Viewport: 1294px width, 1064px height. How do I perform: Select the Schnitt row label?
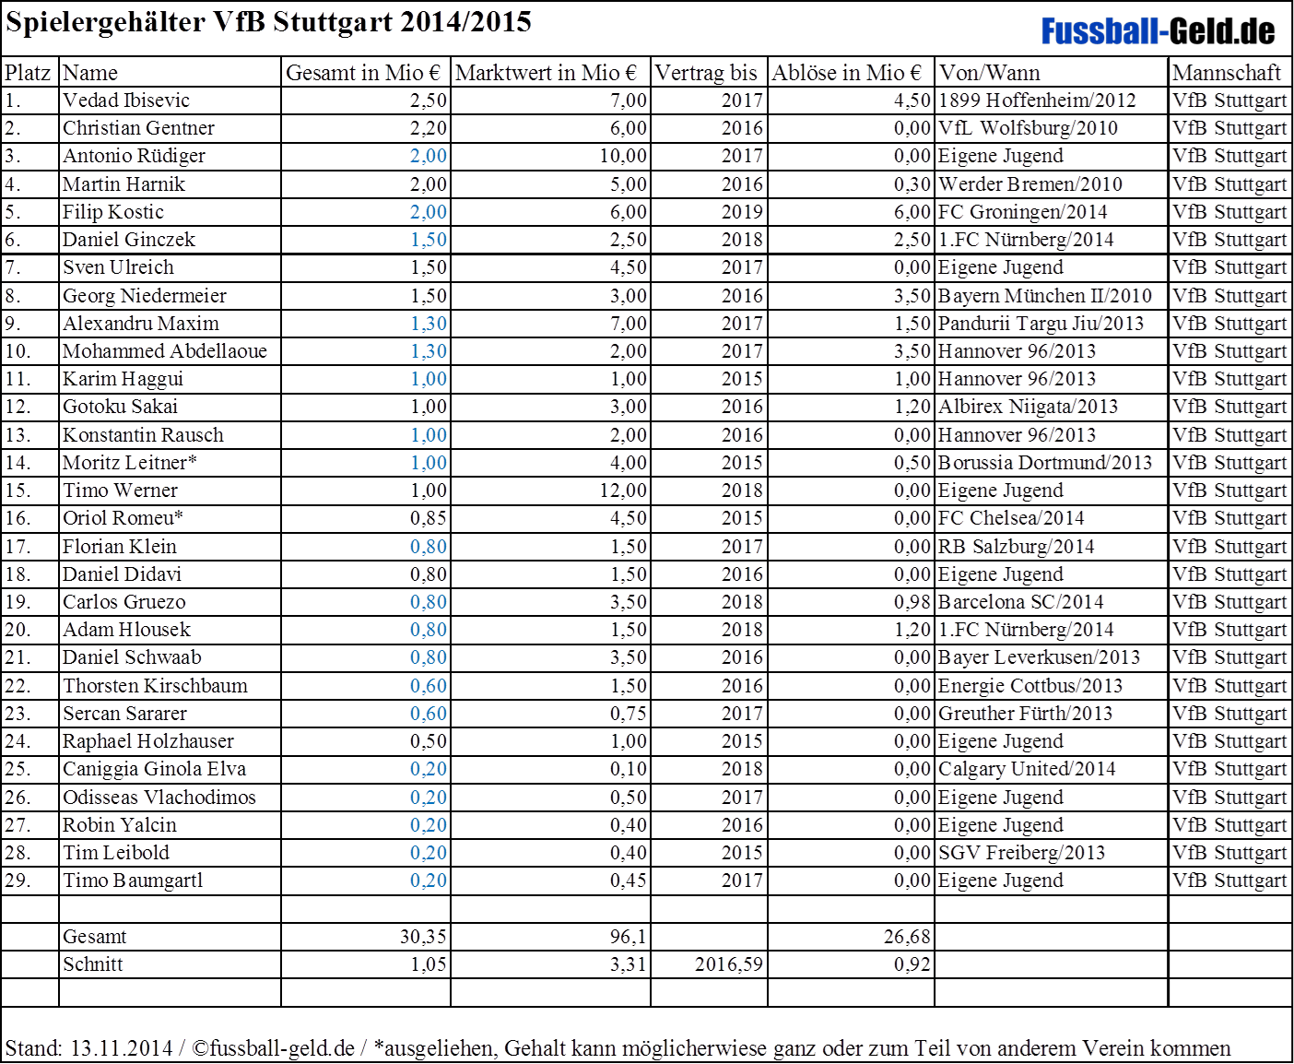click(93, 964)
